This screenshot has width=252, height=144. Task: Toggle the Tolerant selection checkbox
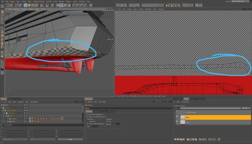[x=88, y=121]
